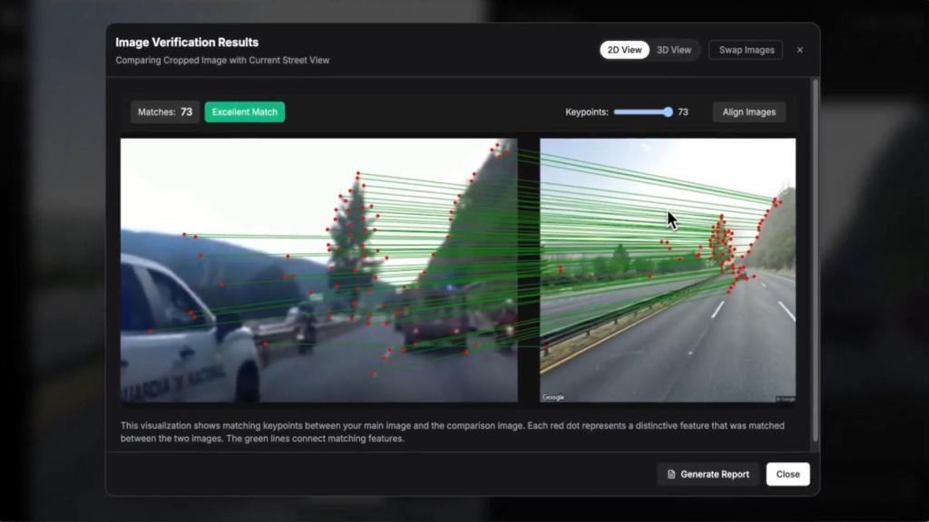929x522 pixels.
Task: Click the Keypoints label before the slider
Action: [x=590, y=111]
